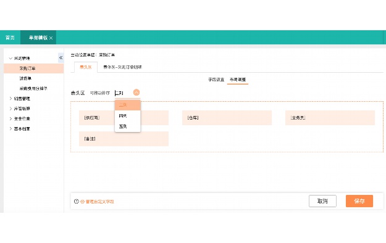Choose 五列 from the dropdown list

tap(127, 126)
